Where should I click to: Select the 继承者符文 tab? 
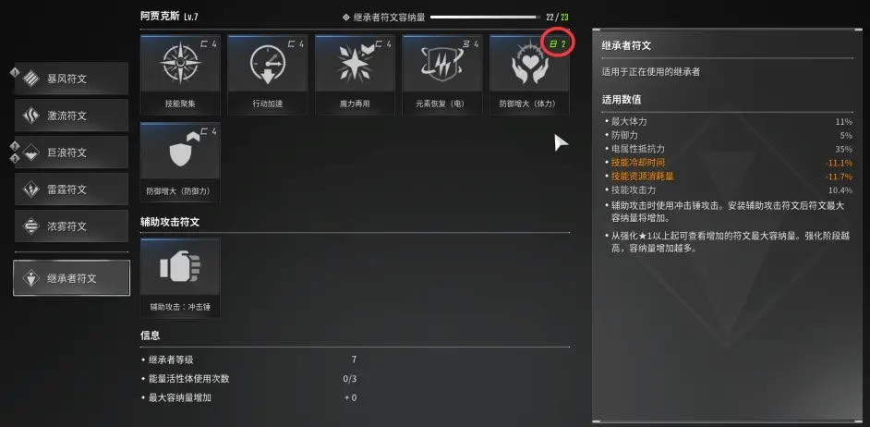(x=71, y=278)
